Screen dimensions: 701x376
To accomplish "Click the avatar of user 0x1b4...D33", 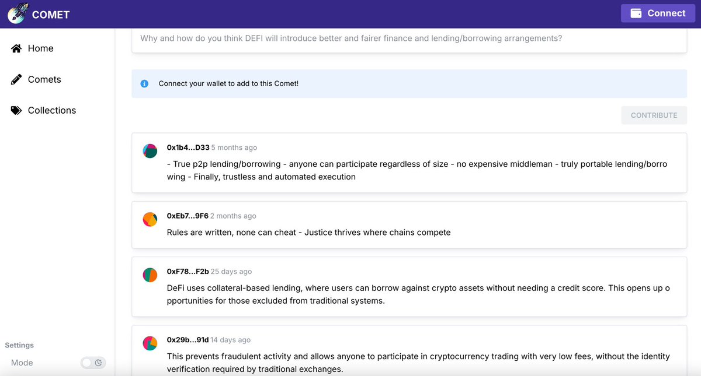I will [150, 150].
